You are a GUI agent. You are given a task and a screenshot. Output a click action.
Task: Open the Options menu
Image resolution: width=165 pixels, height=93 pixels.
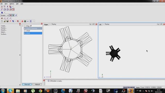12,4
